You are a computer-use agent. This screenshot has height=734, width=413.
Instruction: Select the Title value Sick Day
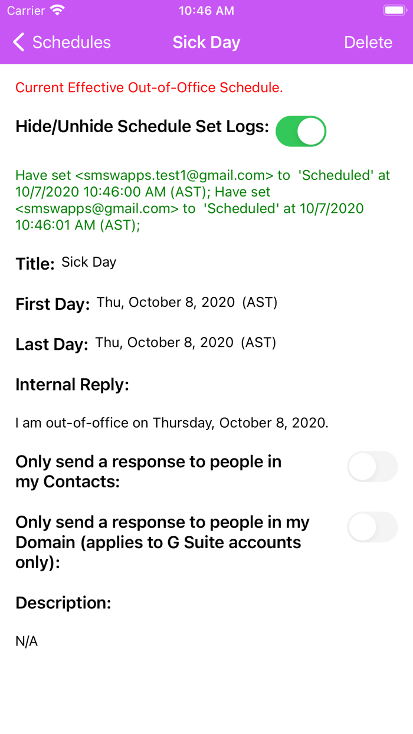coord(88,261)
